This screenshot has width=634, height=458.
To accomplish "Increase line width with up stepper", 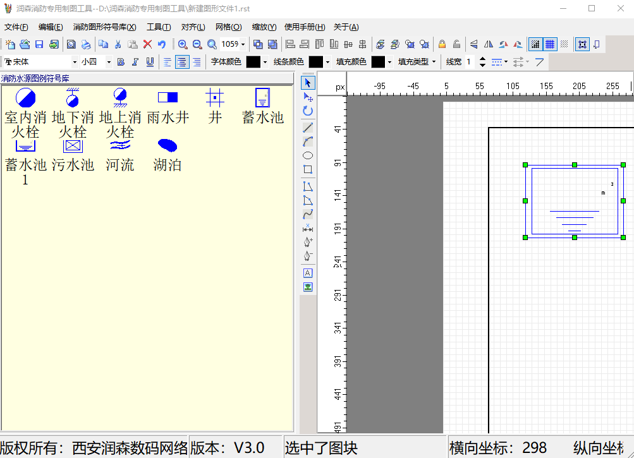I will (483, 59).
